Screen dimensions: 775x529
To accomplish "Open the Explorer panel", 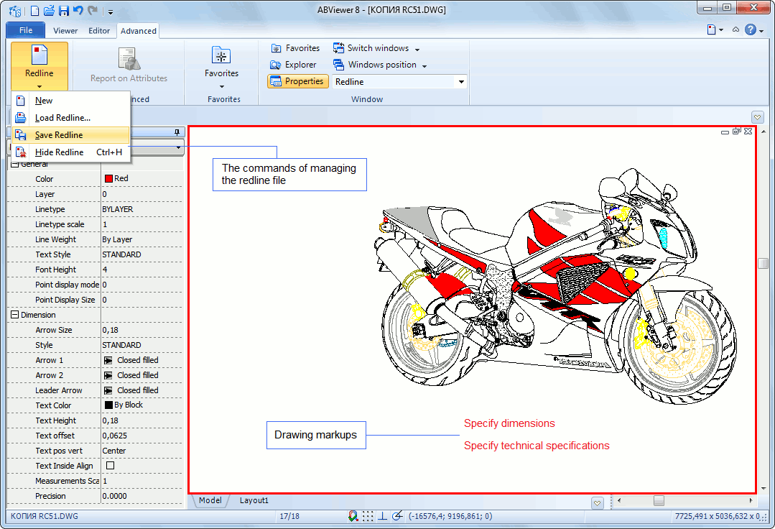I will (293, 65).
